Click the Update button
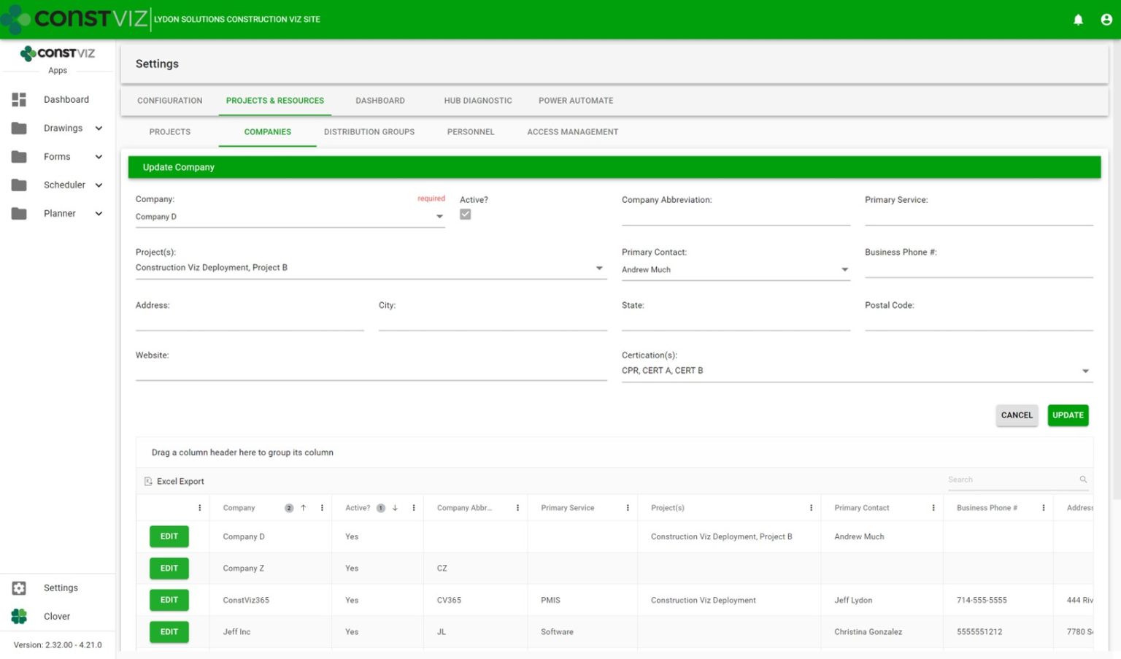This screenshot has width=1121, height=659. point(1068,415)
